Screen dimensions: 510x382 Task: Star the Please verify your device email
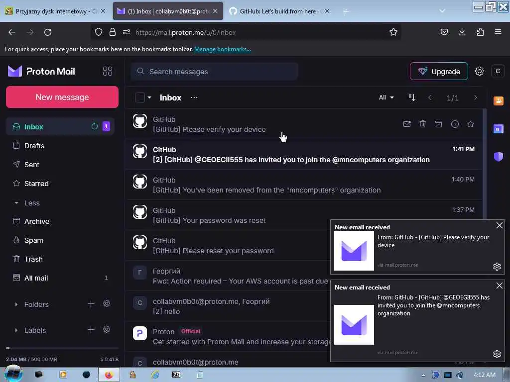coord(470,124)
